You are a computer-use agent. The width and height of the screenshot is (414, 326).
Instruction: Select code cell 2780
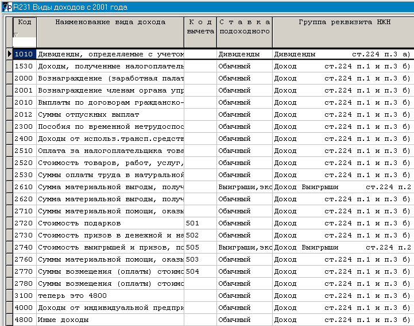click(x=24, y=283)
